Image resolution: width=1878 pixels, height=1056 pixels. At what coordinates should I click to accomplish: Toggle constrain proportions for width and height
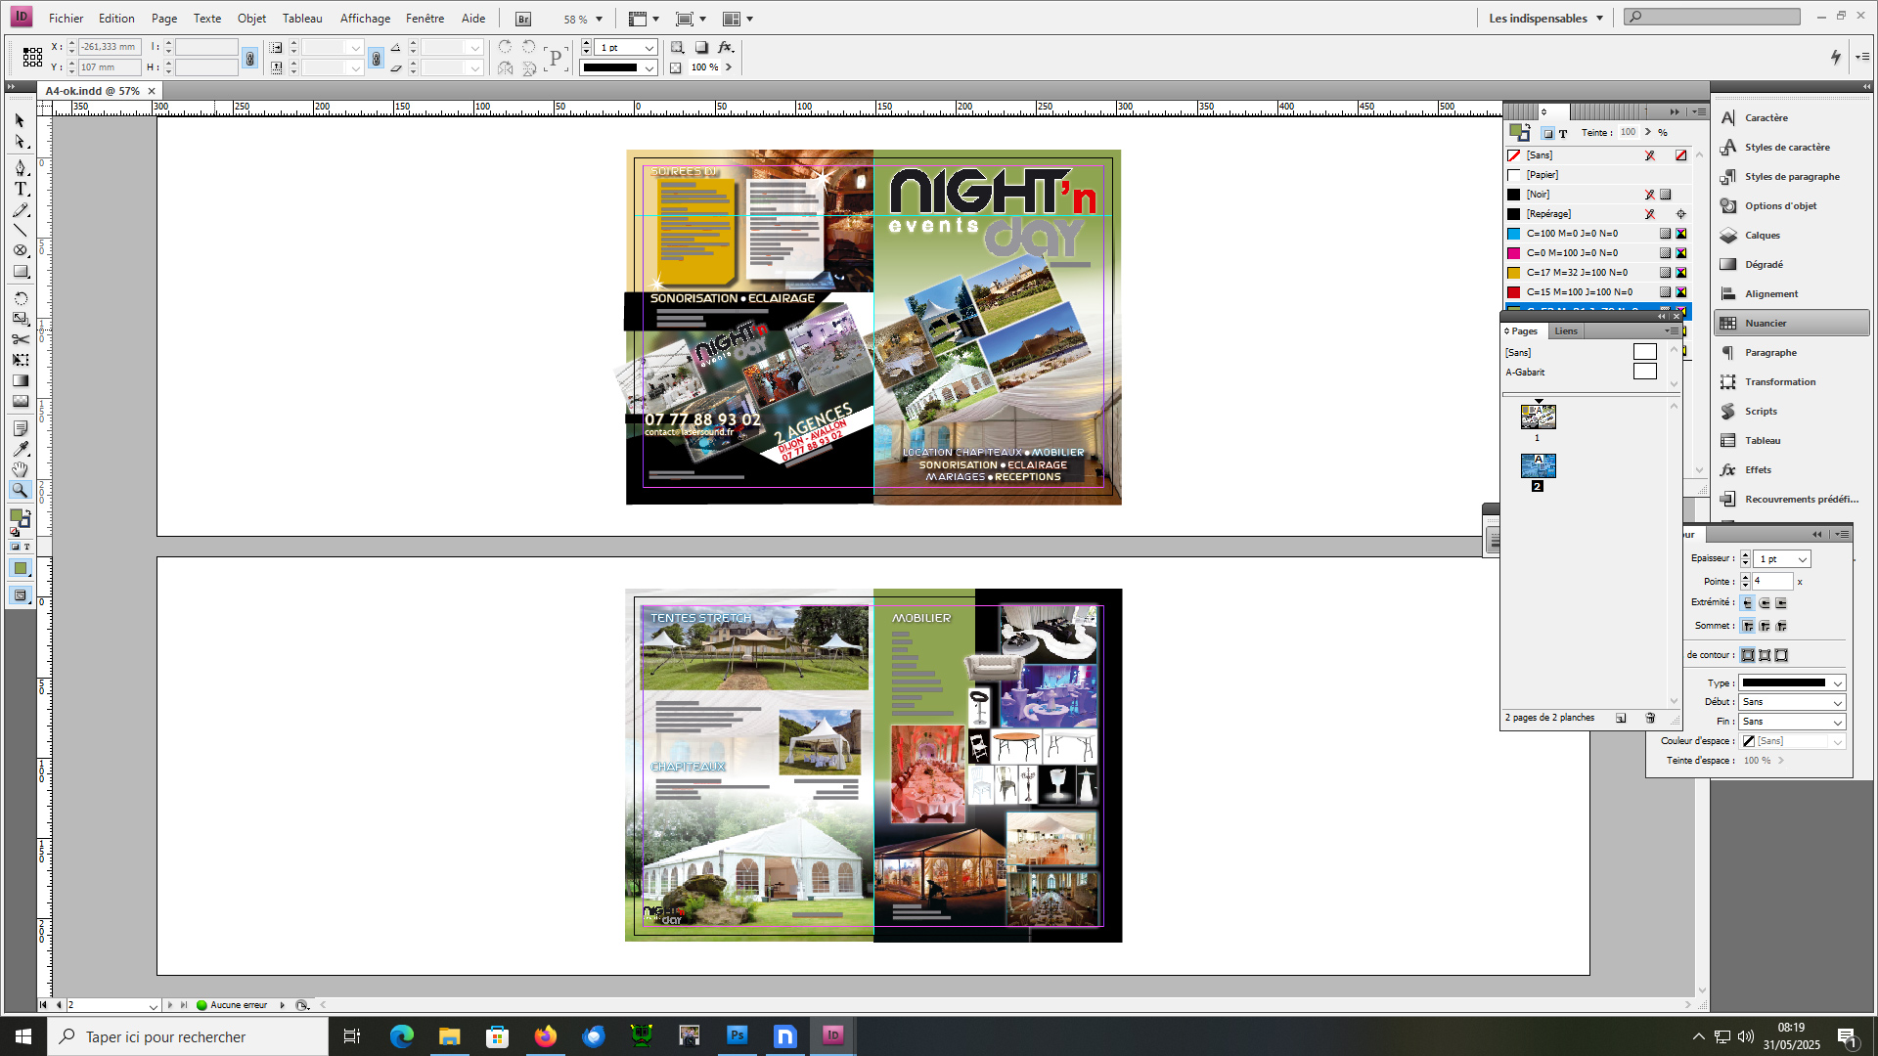coord(250,59)
